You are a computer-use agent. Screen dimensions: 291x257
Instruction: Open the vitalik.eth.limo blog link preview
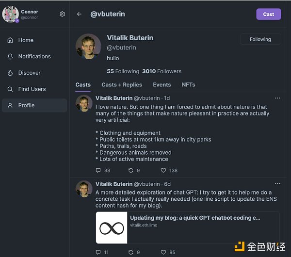[x=187, y=227]
